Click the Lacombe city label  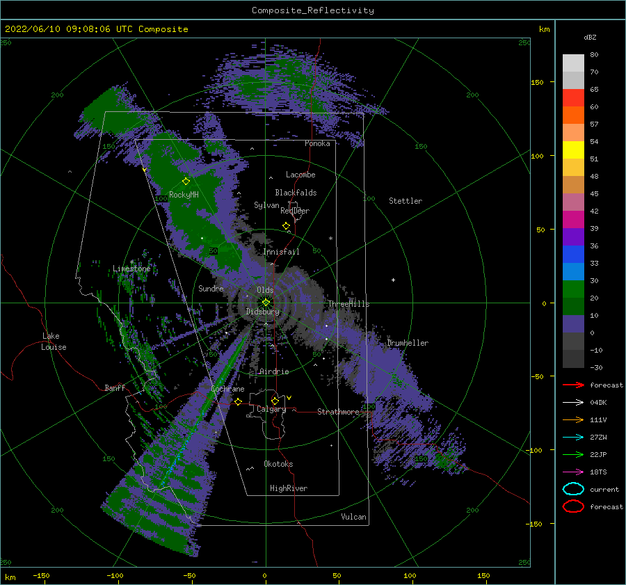click(300, 175)
